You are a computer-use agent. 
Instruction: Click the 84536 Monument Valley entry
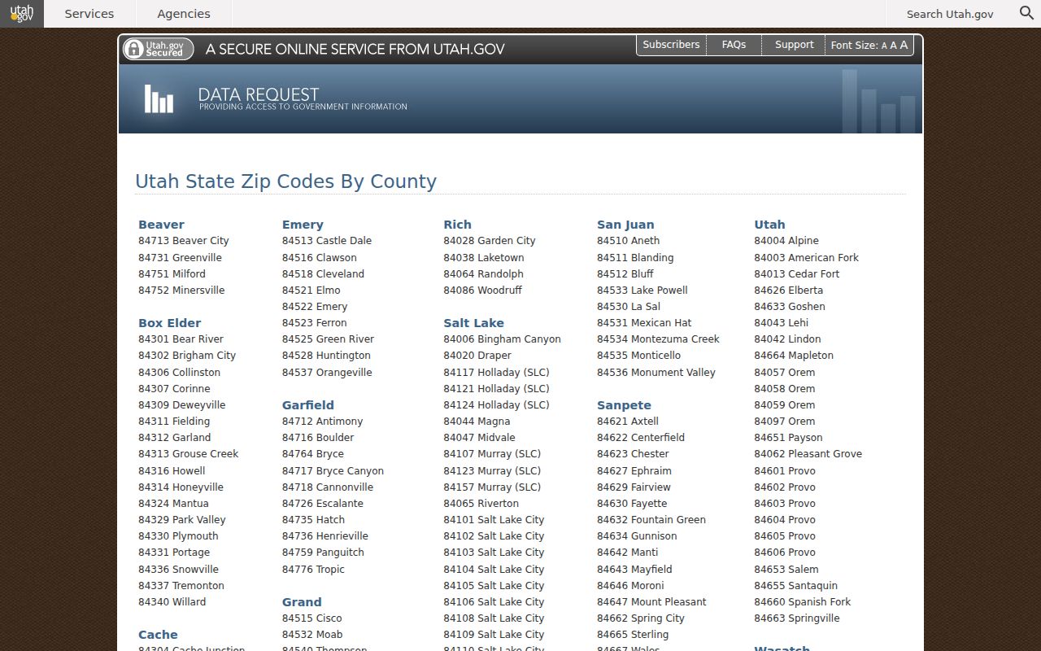click(x=656, y=373)
